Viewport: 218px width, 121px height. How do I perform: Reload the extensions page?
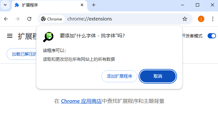coord(29,19)
